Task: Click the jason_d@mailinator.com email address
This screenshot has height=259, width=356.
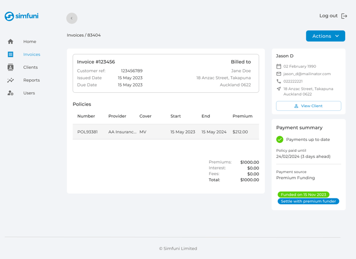Action: pyautogui.click(x=307, y=74)
